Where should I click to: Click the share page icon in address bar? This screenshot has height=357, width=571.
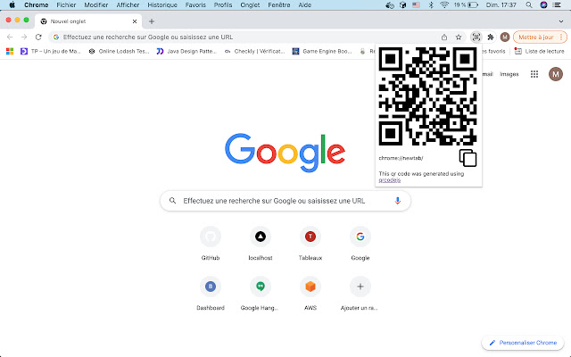pos(444,37)
